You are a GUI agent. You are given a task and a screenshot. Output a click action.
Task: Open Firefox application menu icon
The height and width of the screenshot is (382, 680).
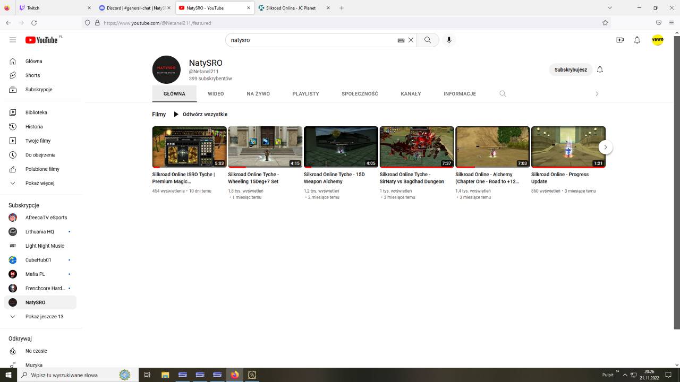[671, 23]
